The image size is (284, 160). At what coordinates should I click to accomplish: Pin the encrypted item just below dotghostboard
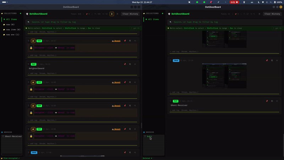point(125,82)
